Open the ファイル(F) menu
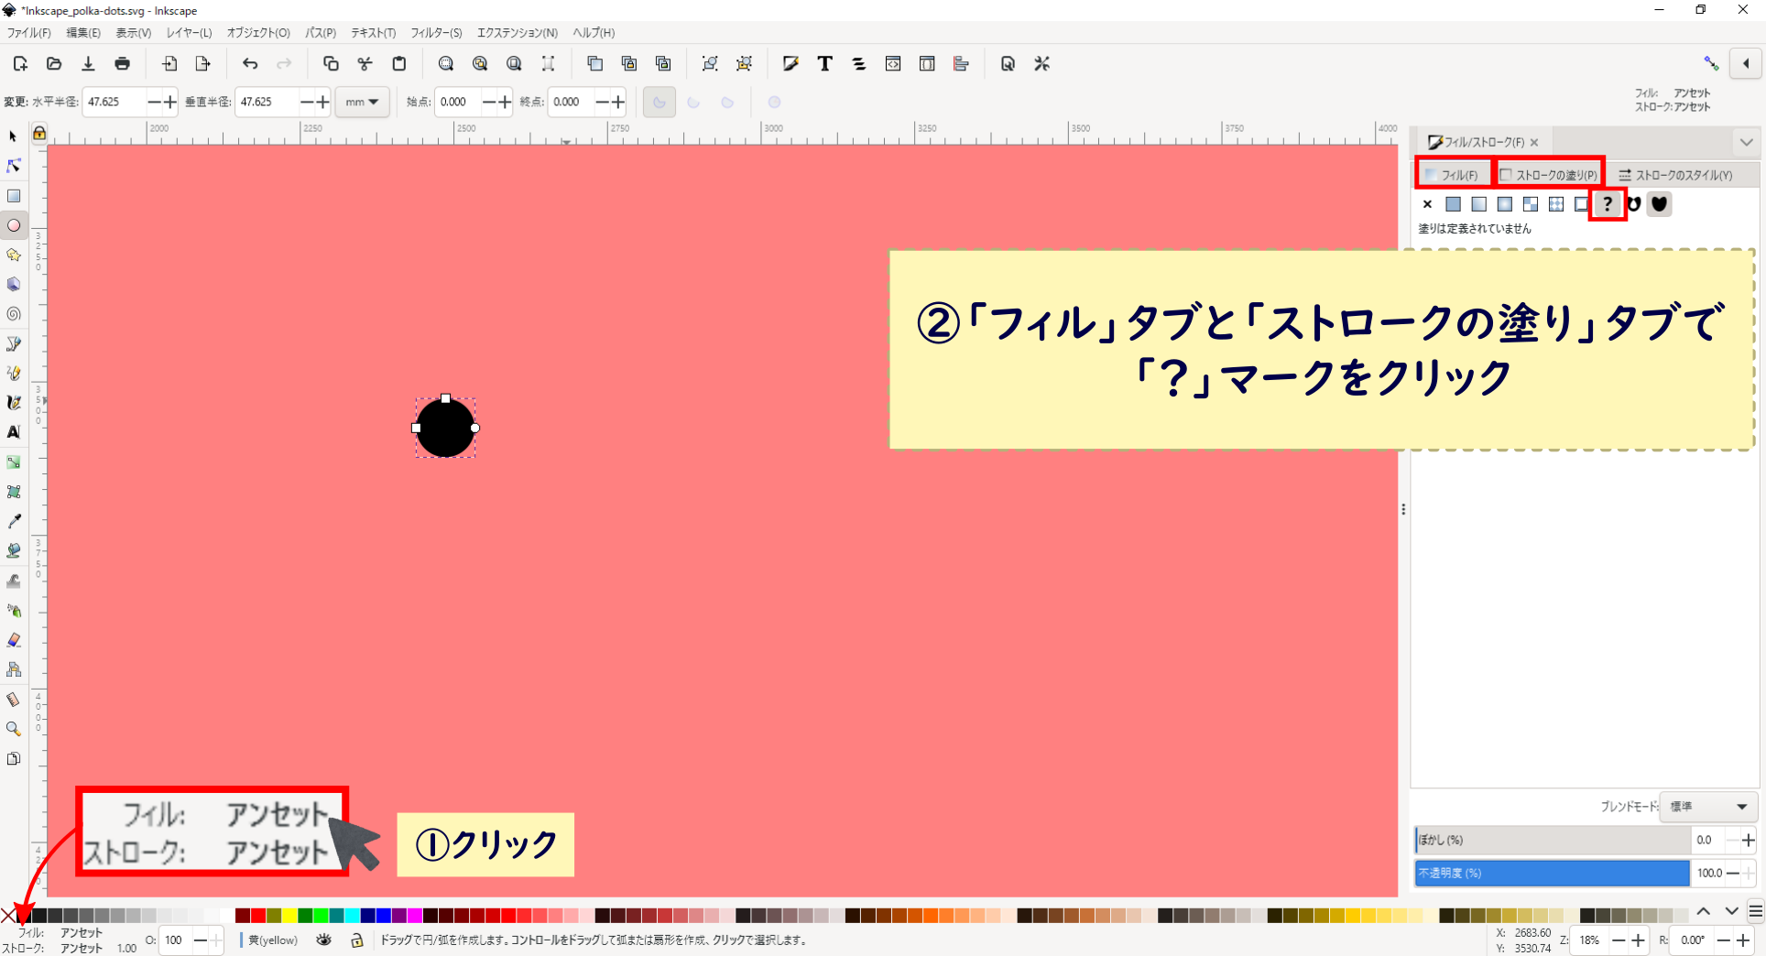 click(x=28, y=33)
